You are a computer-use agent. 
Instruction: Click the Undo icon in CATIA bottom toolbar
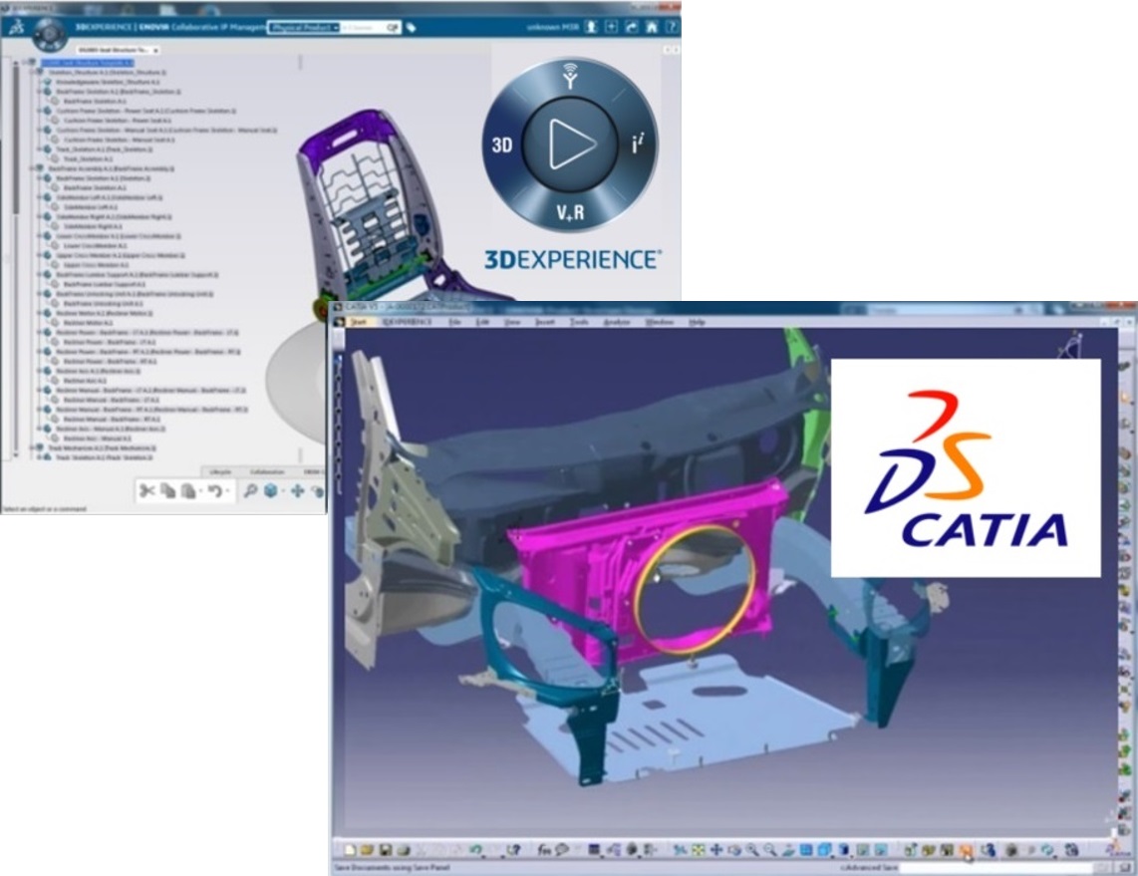476,849
